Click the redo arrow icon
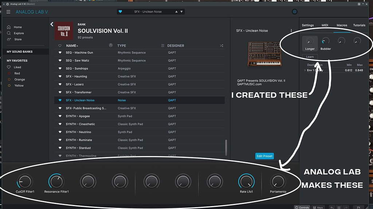This screenshot has width=373, height=209. pyautogui.click(x=346, y=208)
